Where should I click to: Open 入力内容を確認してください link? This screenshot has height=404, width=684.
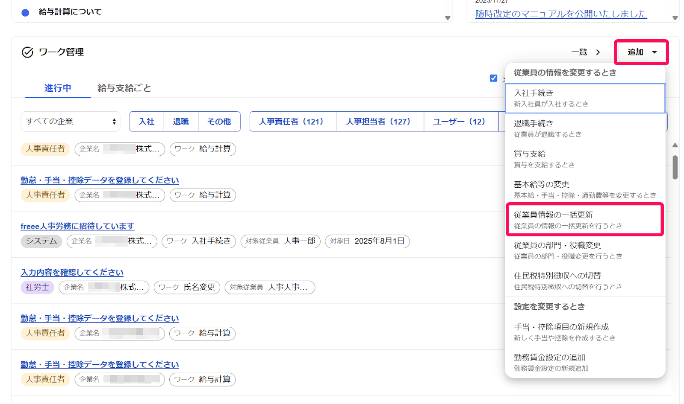click(x=72, y=272)
